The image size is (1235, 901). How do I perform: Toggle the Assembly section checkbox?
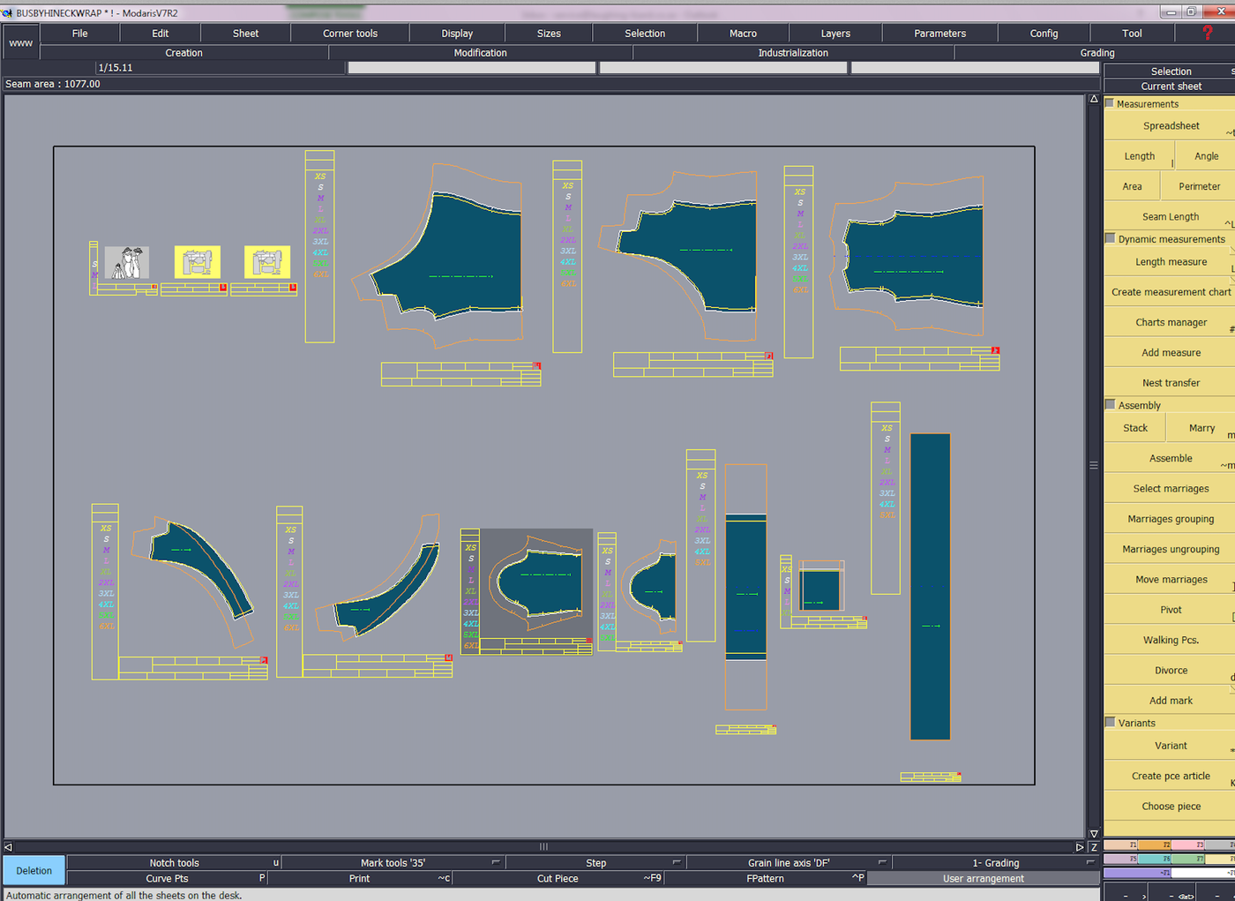pos(1111,404)
